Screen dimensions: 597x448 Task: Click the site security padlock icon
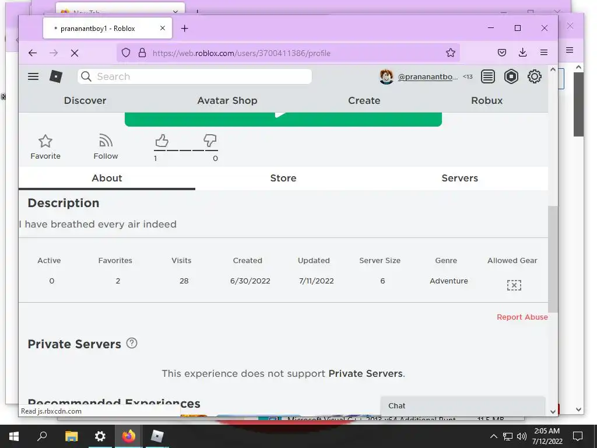(142, 52)
